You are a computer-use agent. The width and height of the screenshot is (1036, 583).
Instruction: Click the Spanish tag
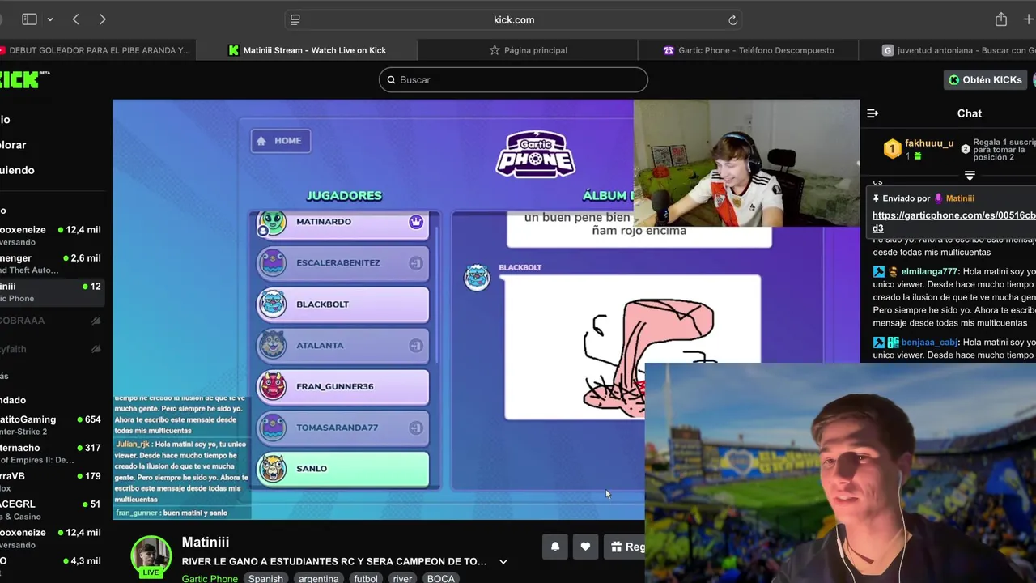[x=265, y=578]
